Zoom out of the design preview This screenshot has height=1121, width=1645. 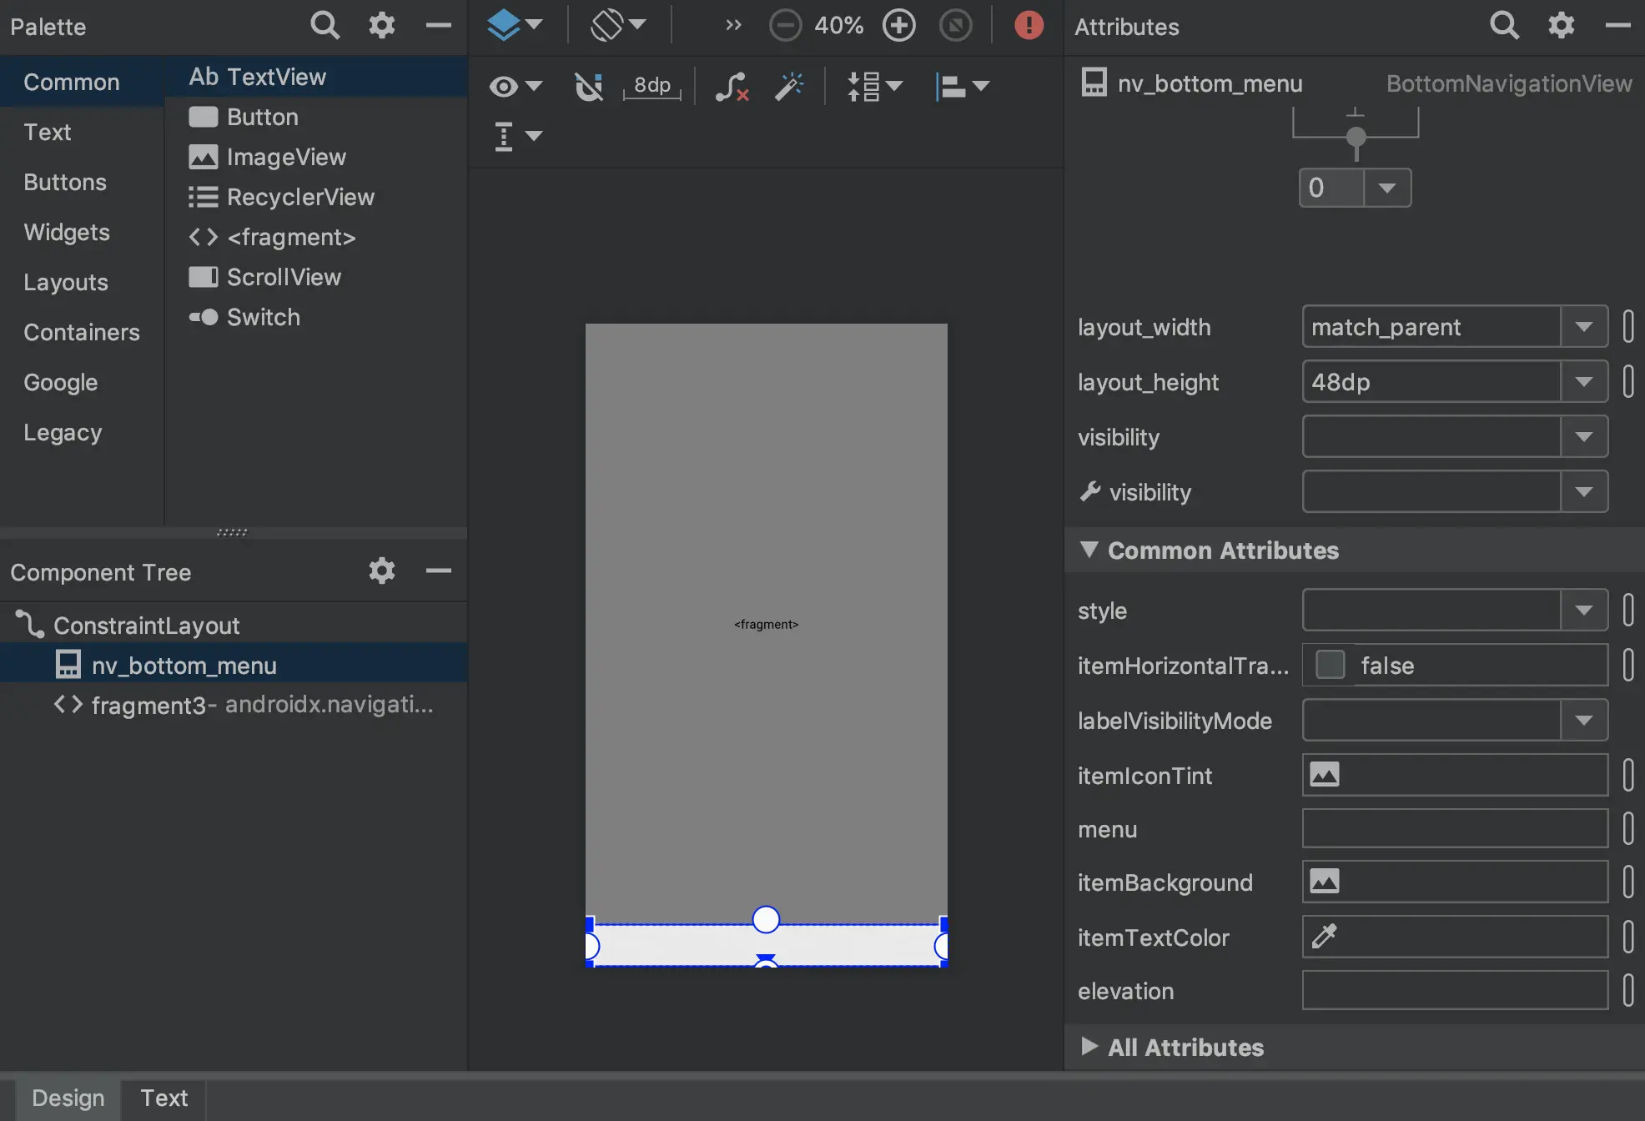[x=785, y=26]
